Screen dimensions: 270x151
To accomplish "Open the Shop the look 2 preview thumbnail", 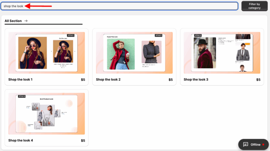I will point(134,53).
